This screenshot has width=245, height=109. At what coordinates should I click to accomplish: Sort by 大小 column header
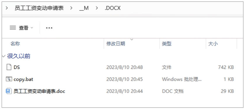pos(213,44)
